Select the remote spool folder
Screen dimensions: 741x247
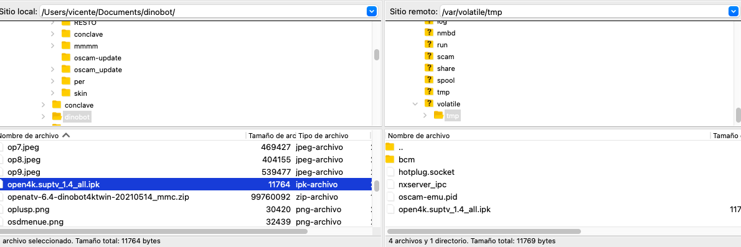point(446,80)
